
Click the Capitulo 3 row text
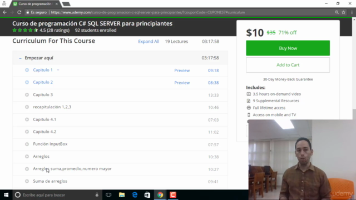(x=43, y=95)
